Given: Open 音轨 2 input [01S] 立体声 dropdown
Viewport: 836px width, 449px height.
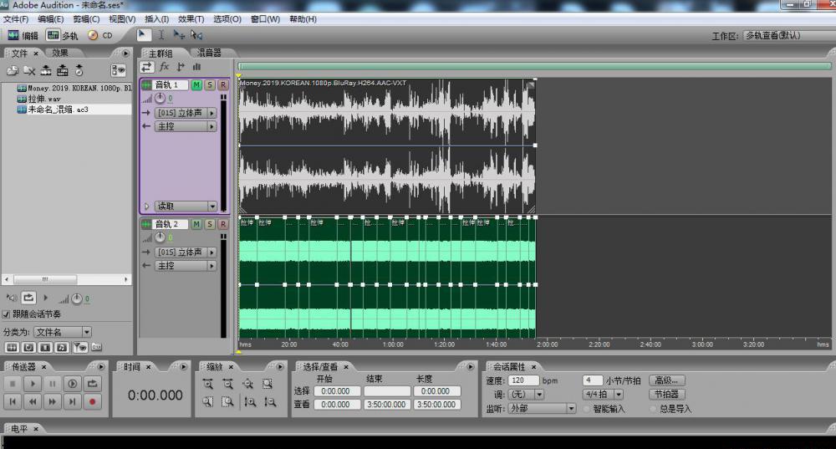Looking at the screenshot, I should tap(186, 253).
